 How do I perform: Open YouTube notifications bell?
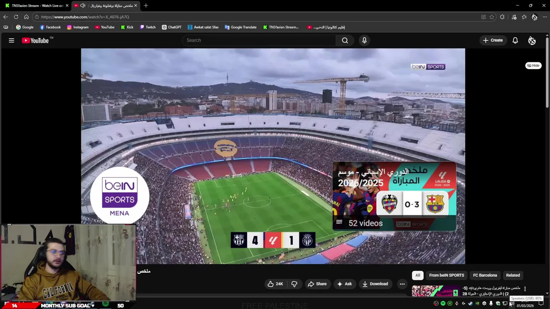pos(515,40)
